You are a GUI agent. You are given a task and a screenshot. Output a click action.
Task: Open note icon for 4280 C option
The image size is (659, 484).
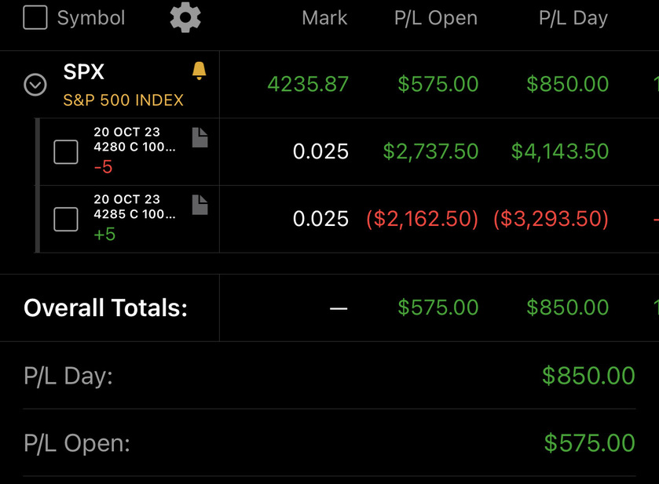point(200,137)
